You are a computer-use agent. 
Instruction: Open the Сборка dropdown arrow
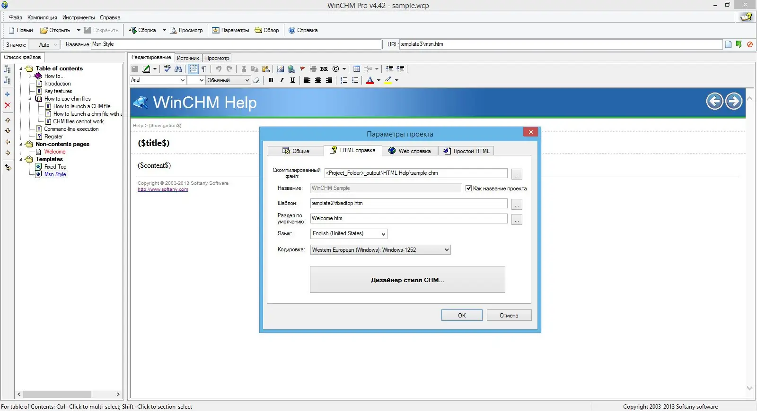click(x=164, y=30)
